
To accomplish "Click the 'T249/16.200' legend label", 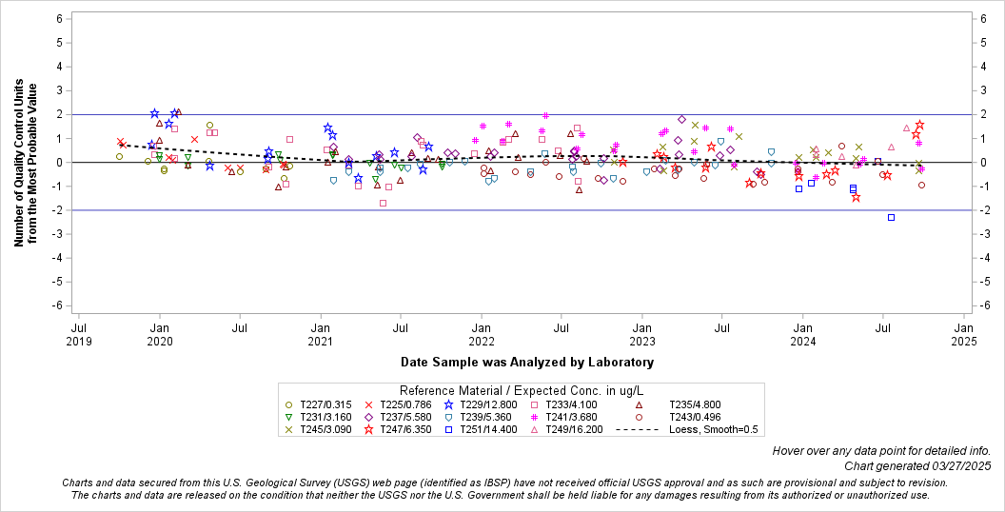I will tap(574, 429).
